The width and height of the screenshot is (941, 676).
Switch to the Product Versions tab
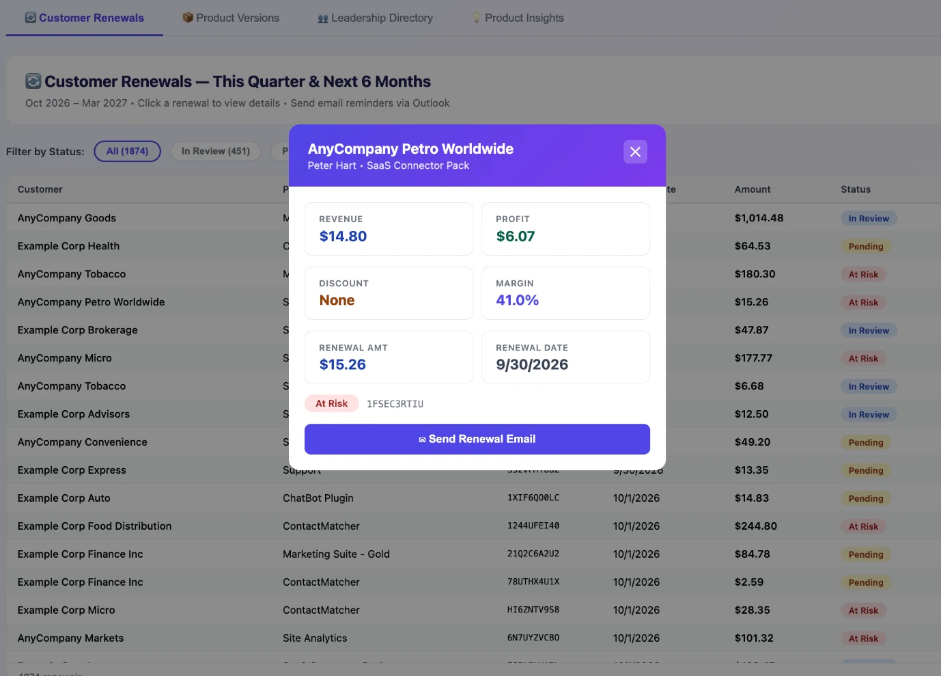coord(231,18)
